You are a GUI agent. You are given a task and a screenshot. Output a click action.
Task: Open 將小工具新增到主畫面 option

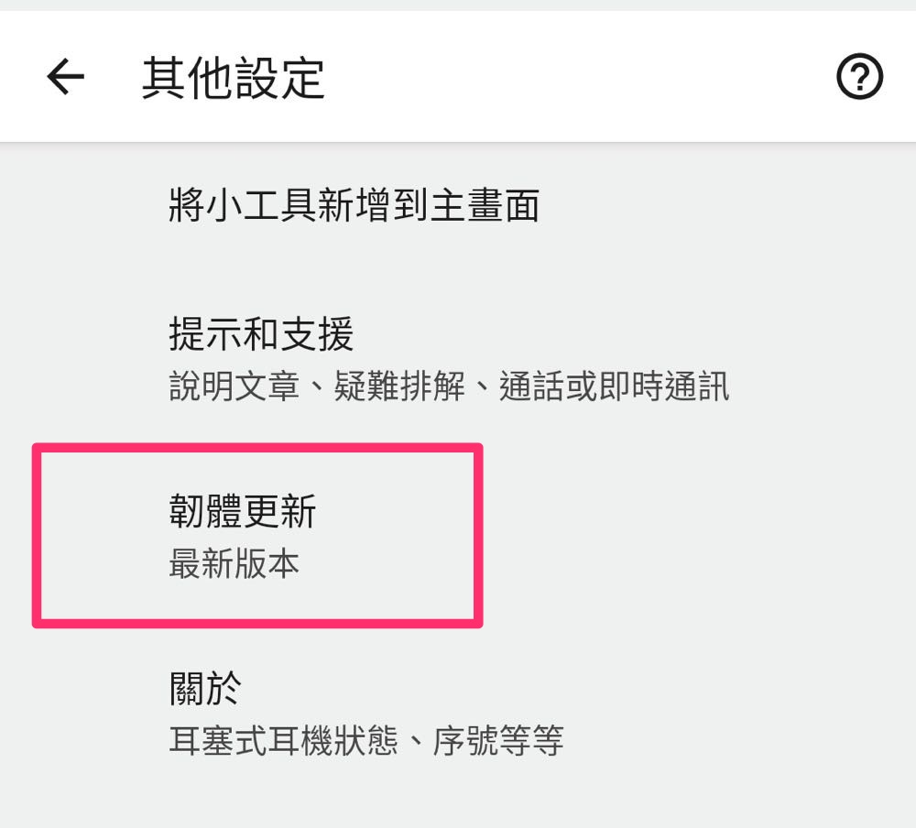pyautogui.click(x=354, y=205)
